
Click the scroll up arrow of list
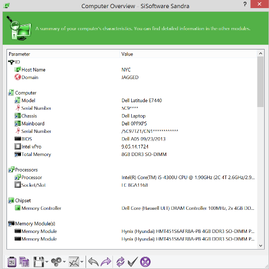tap(260, 53)
